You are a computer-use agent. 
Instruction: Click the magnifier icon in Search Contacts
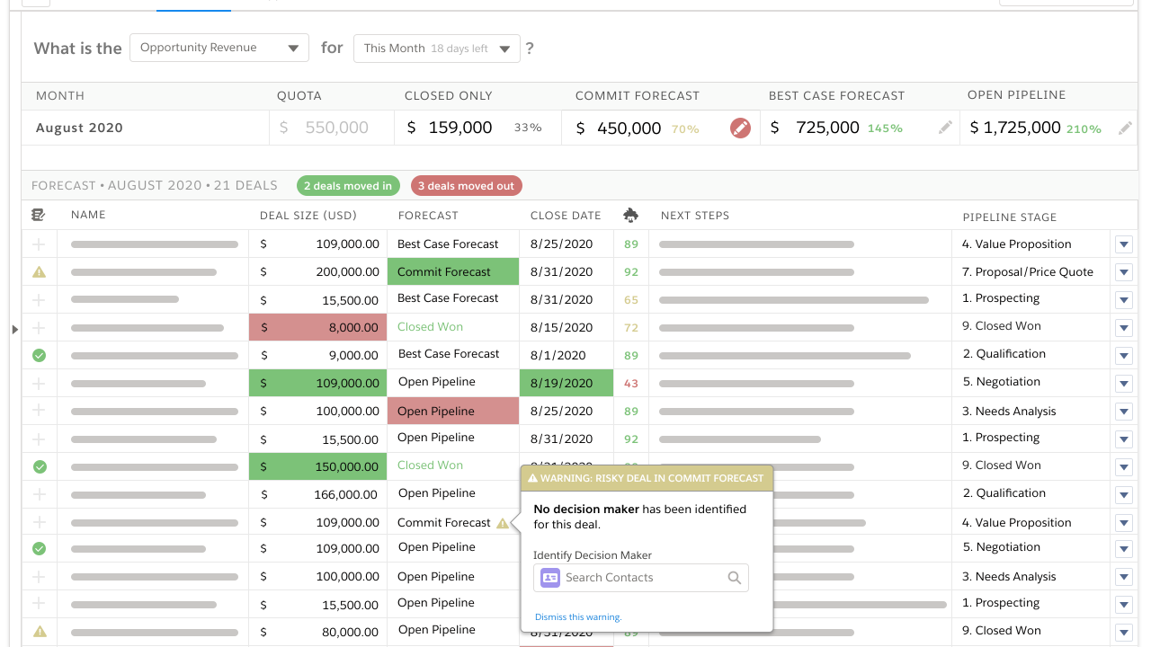(734, 578)
